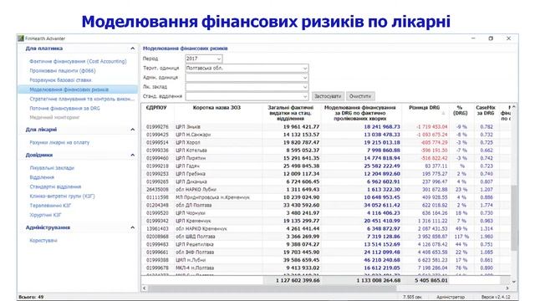Collapse the 'Для лікарні' section
This screenshot has width=535, height=301.
click(132, 130)
